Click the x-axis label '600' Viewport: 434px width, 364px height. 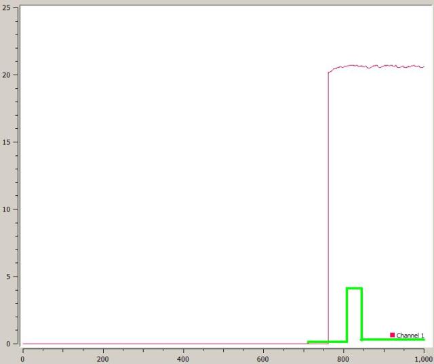pyautogui.click(x=262, y=359)
